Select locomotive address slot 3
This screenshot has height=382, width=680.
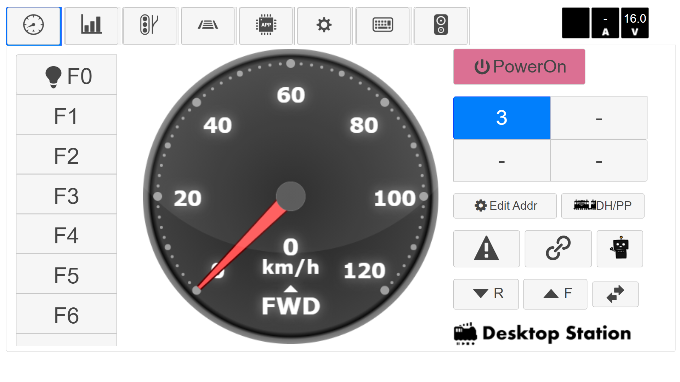(501, 118)
